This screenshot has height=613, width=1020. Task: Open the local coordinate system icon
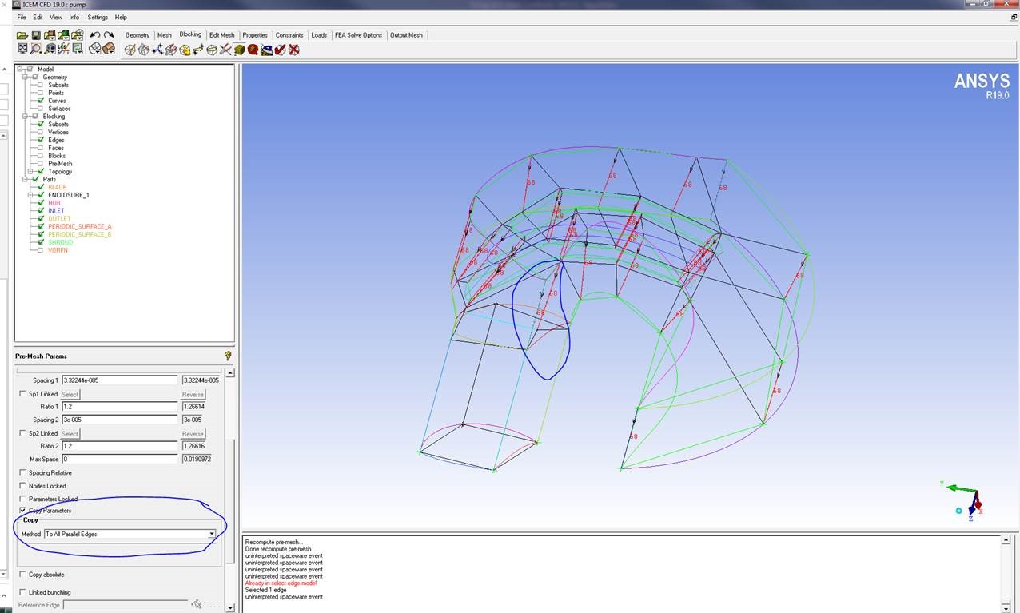click(x=63, y=49)
